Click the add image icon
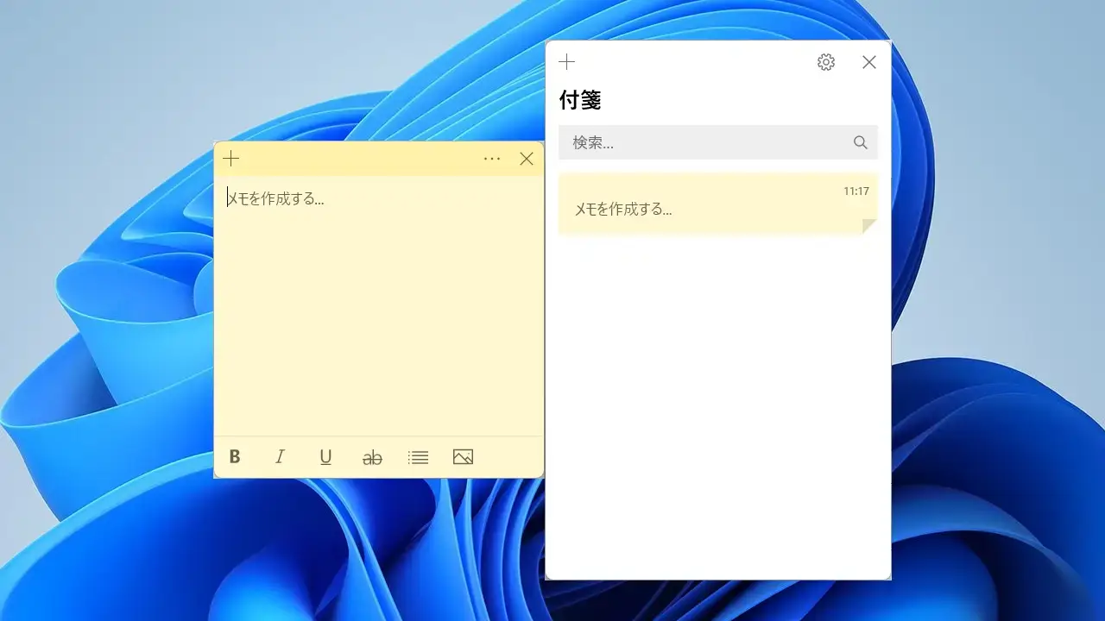Screen dimensions: 1105x621 coord(463,457)
